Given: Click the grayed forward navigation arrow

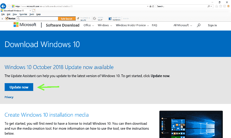Looking at the screenshot, I should (x=9, y=6).
